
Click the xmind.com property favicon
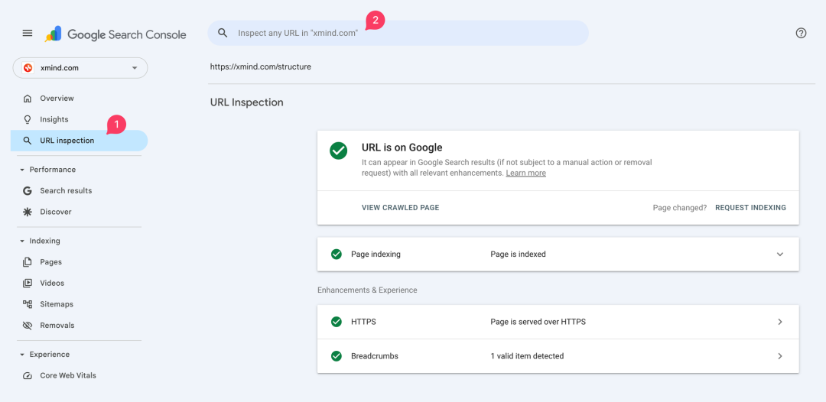(x=28, y=68)
